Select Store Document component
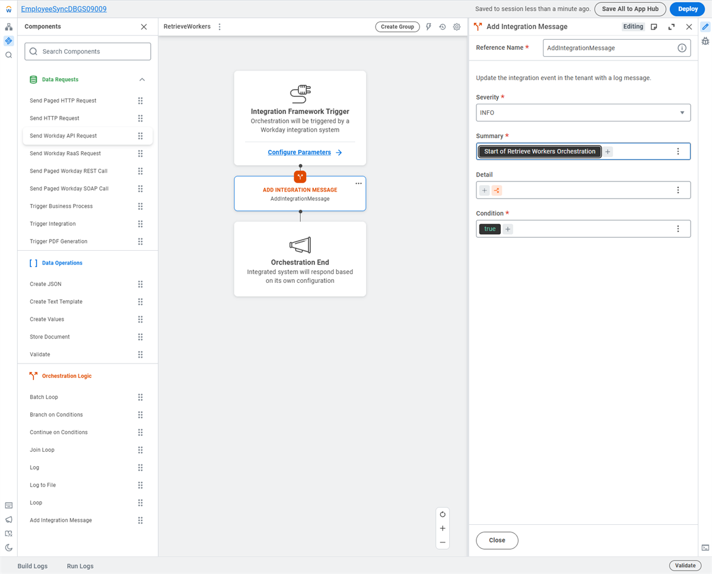Screen dimensions: 712x574 click(x=87, y=337)
